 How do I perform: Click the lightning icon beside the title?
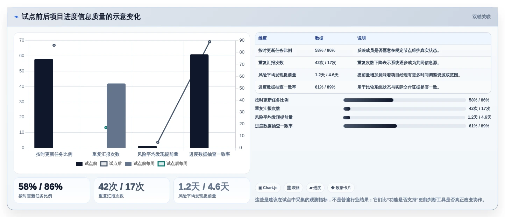click(16, 17)
